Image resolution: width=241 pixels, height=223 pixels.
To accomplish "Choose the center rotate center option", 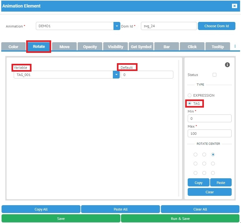I will (x=204, y=164).
